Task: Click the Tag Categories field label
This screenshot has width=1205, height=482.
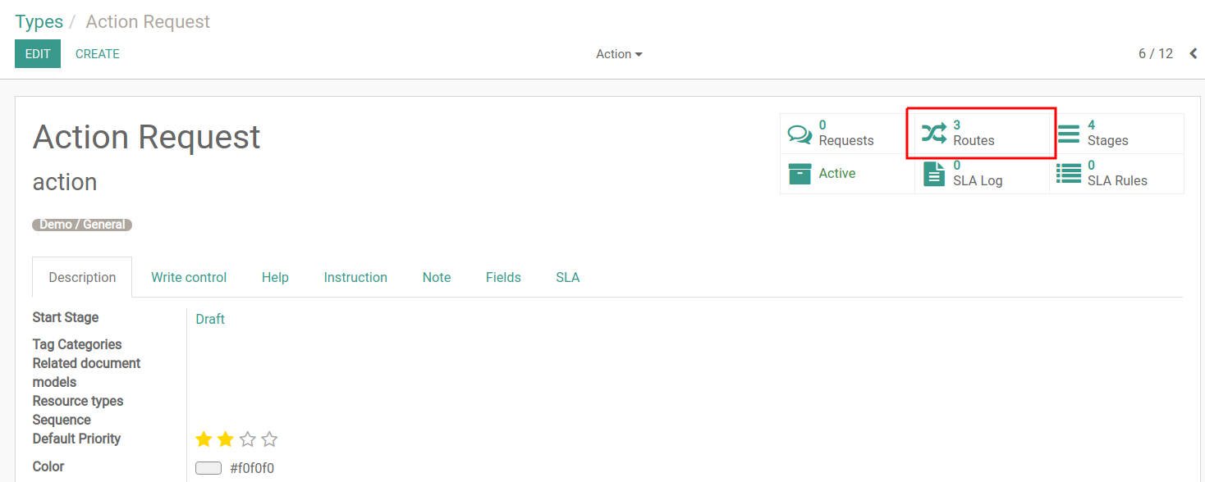Action: pos(77,344)
